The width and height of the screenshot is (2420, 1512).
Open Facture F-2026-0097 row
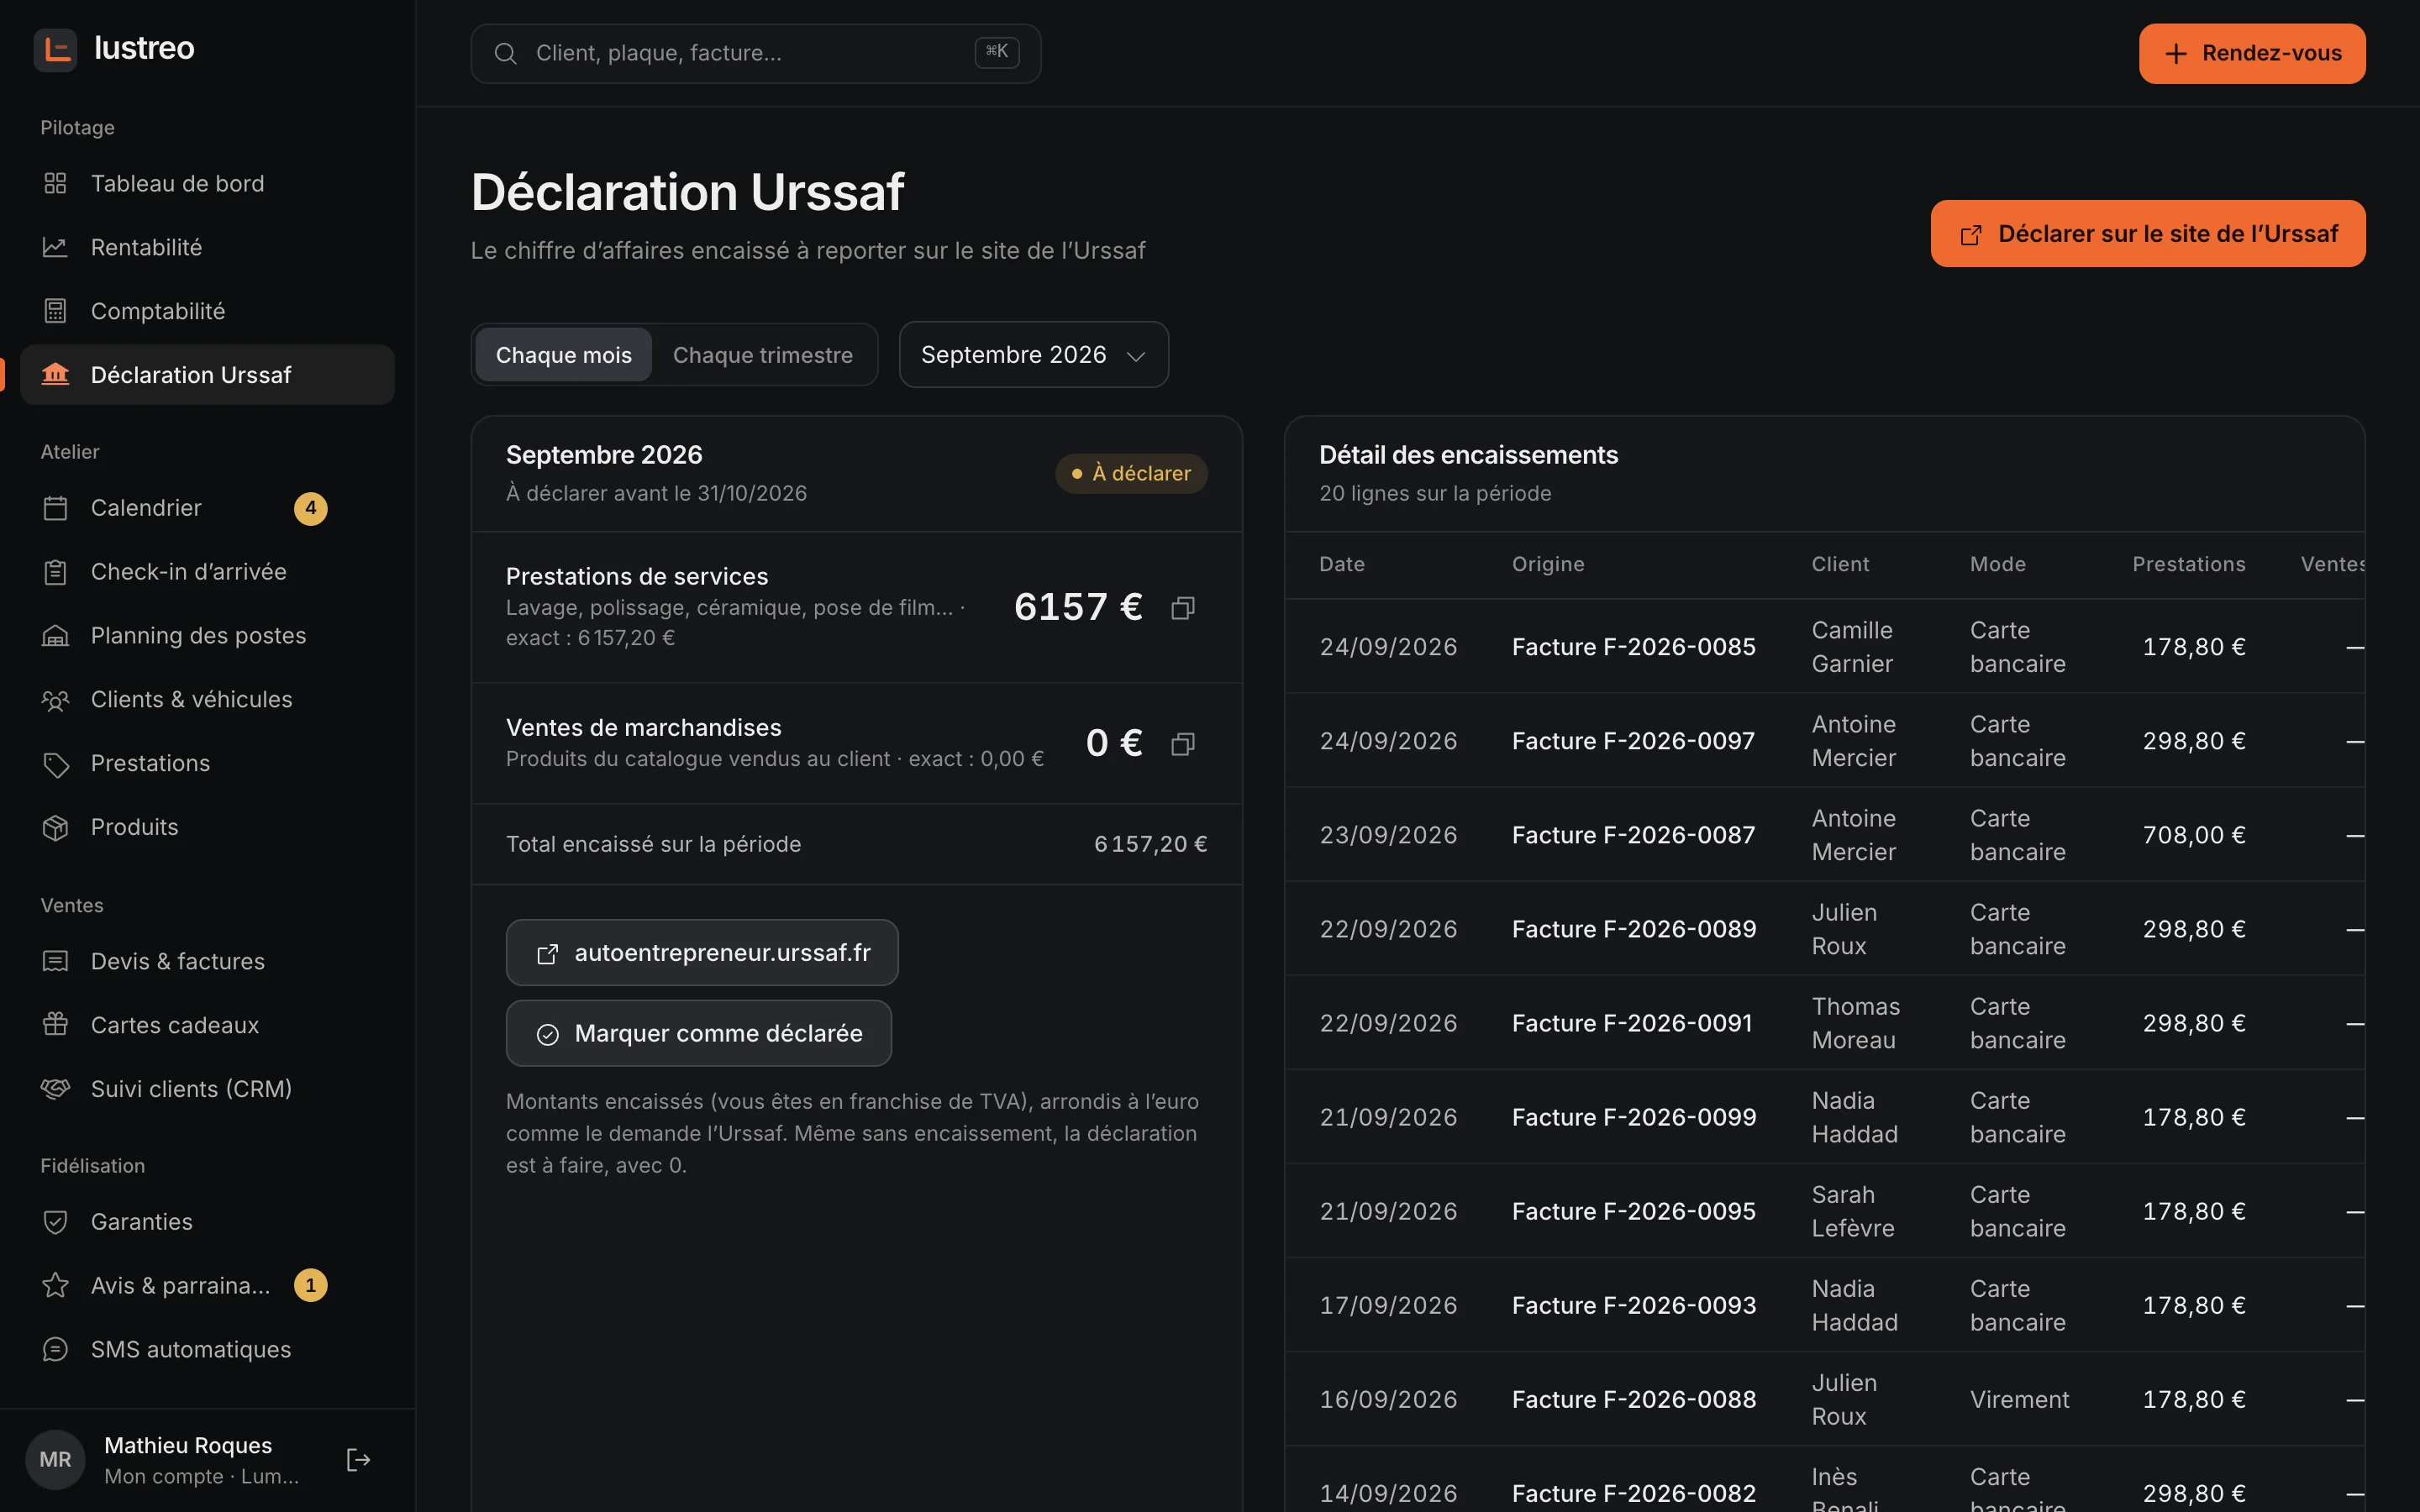[x=1824, y=741]
